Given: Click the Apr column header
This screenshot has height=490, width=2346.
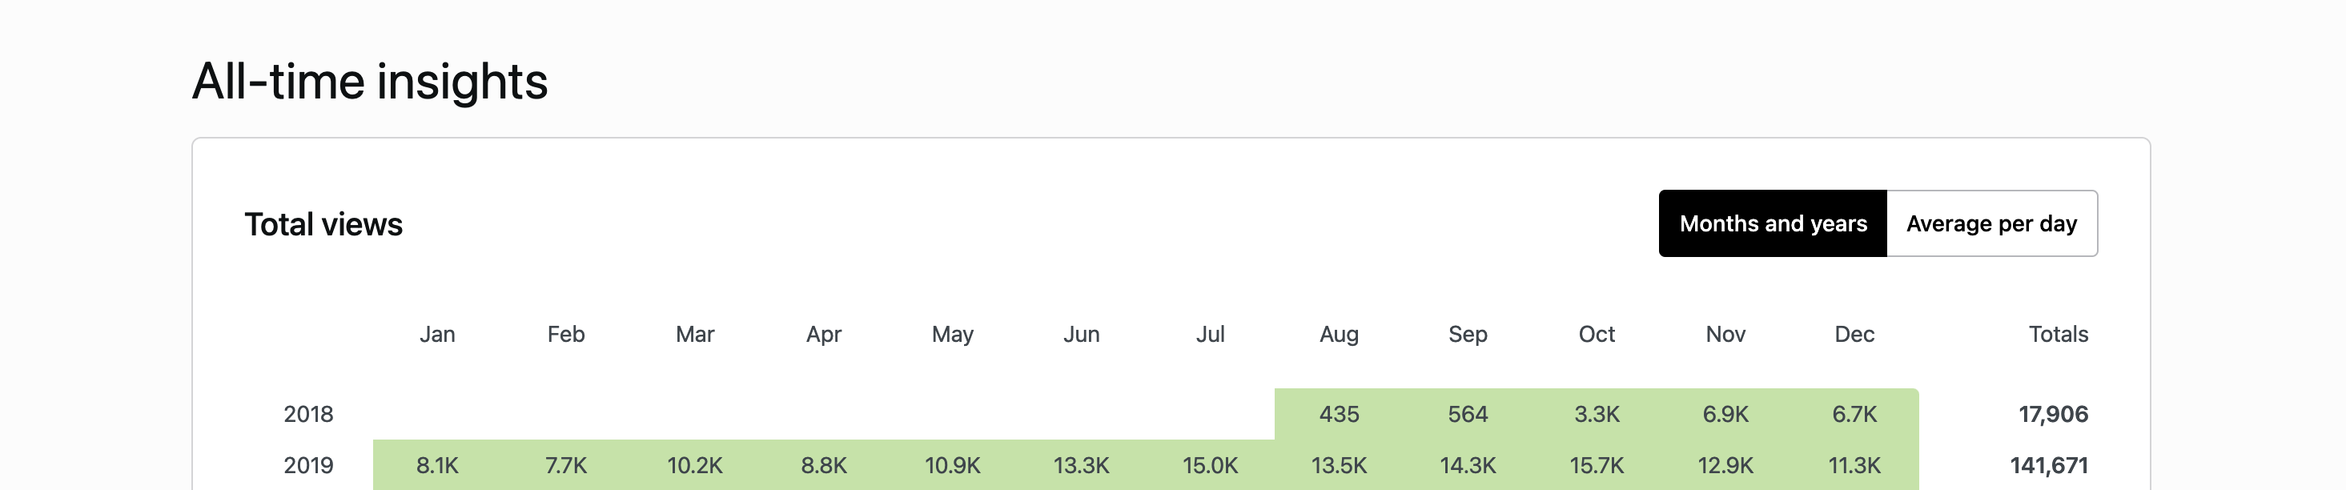Looking at the screenshot, I should pos(823,334).
